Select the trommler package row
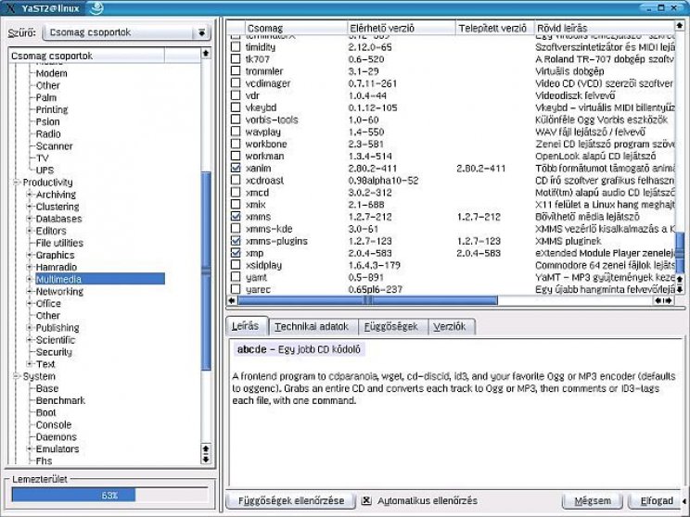 [451, 70]
